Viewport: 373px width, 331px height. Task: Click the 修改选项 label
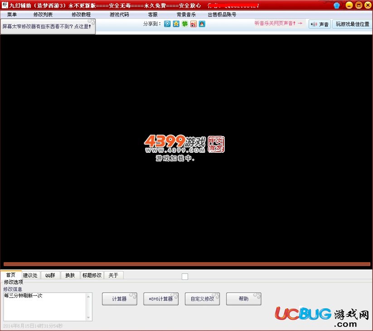pos(14,282)
